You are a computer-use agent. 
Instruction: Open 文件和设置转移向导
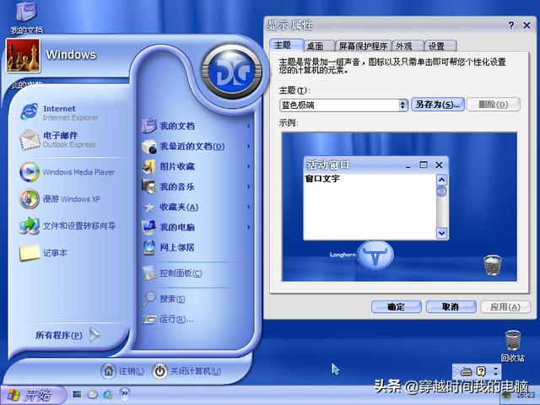[68, 226]
